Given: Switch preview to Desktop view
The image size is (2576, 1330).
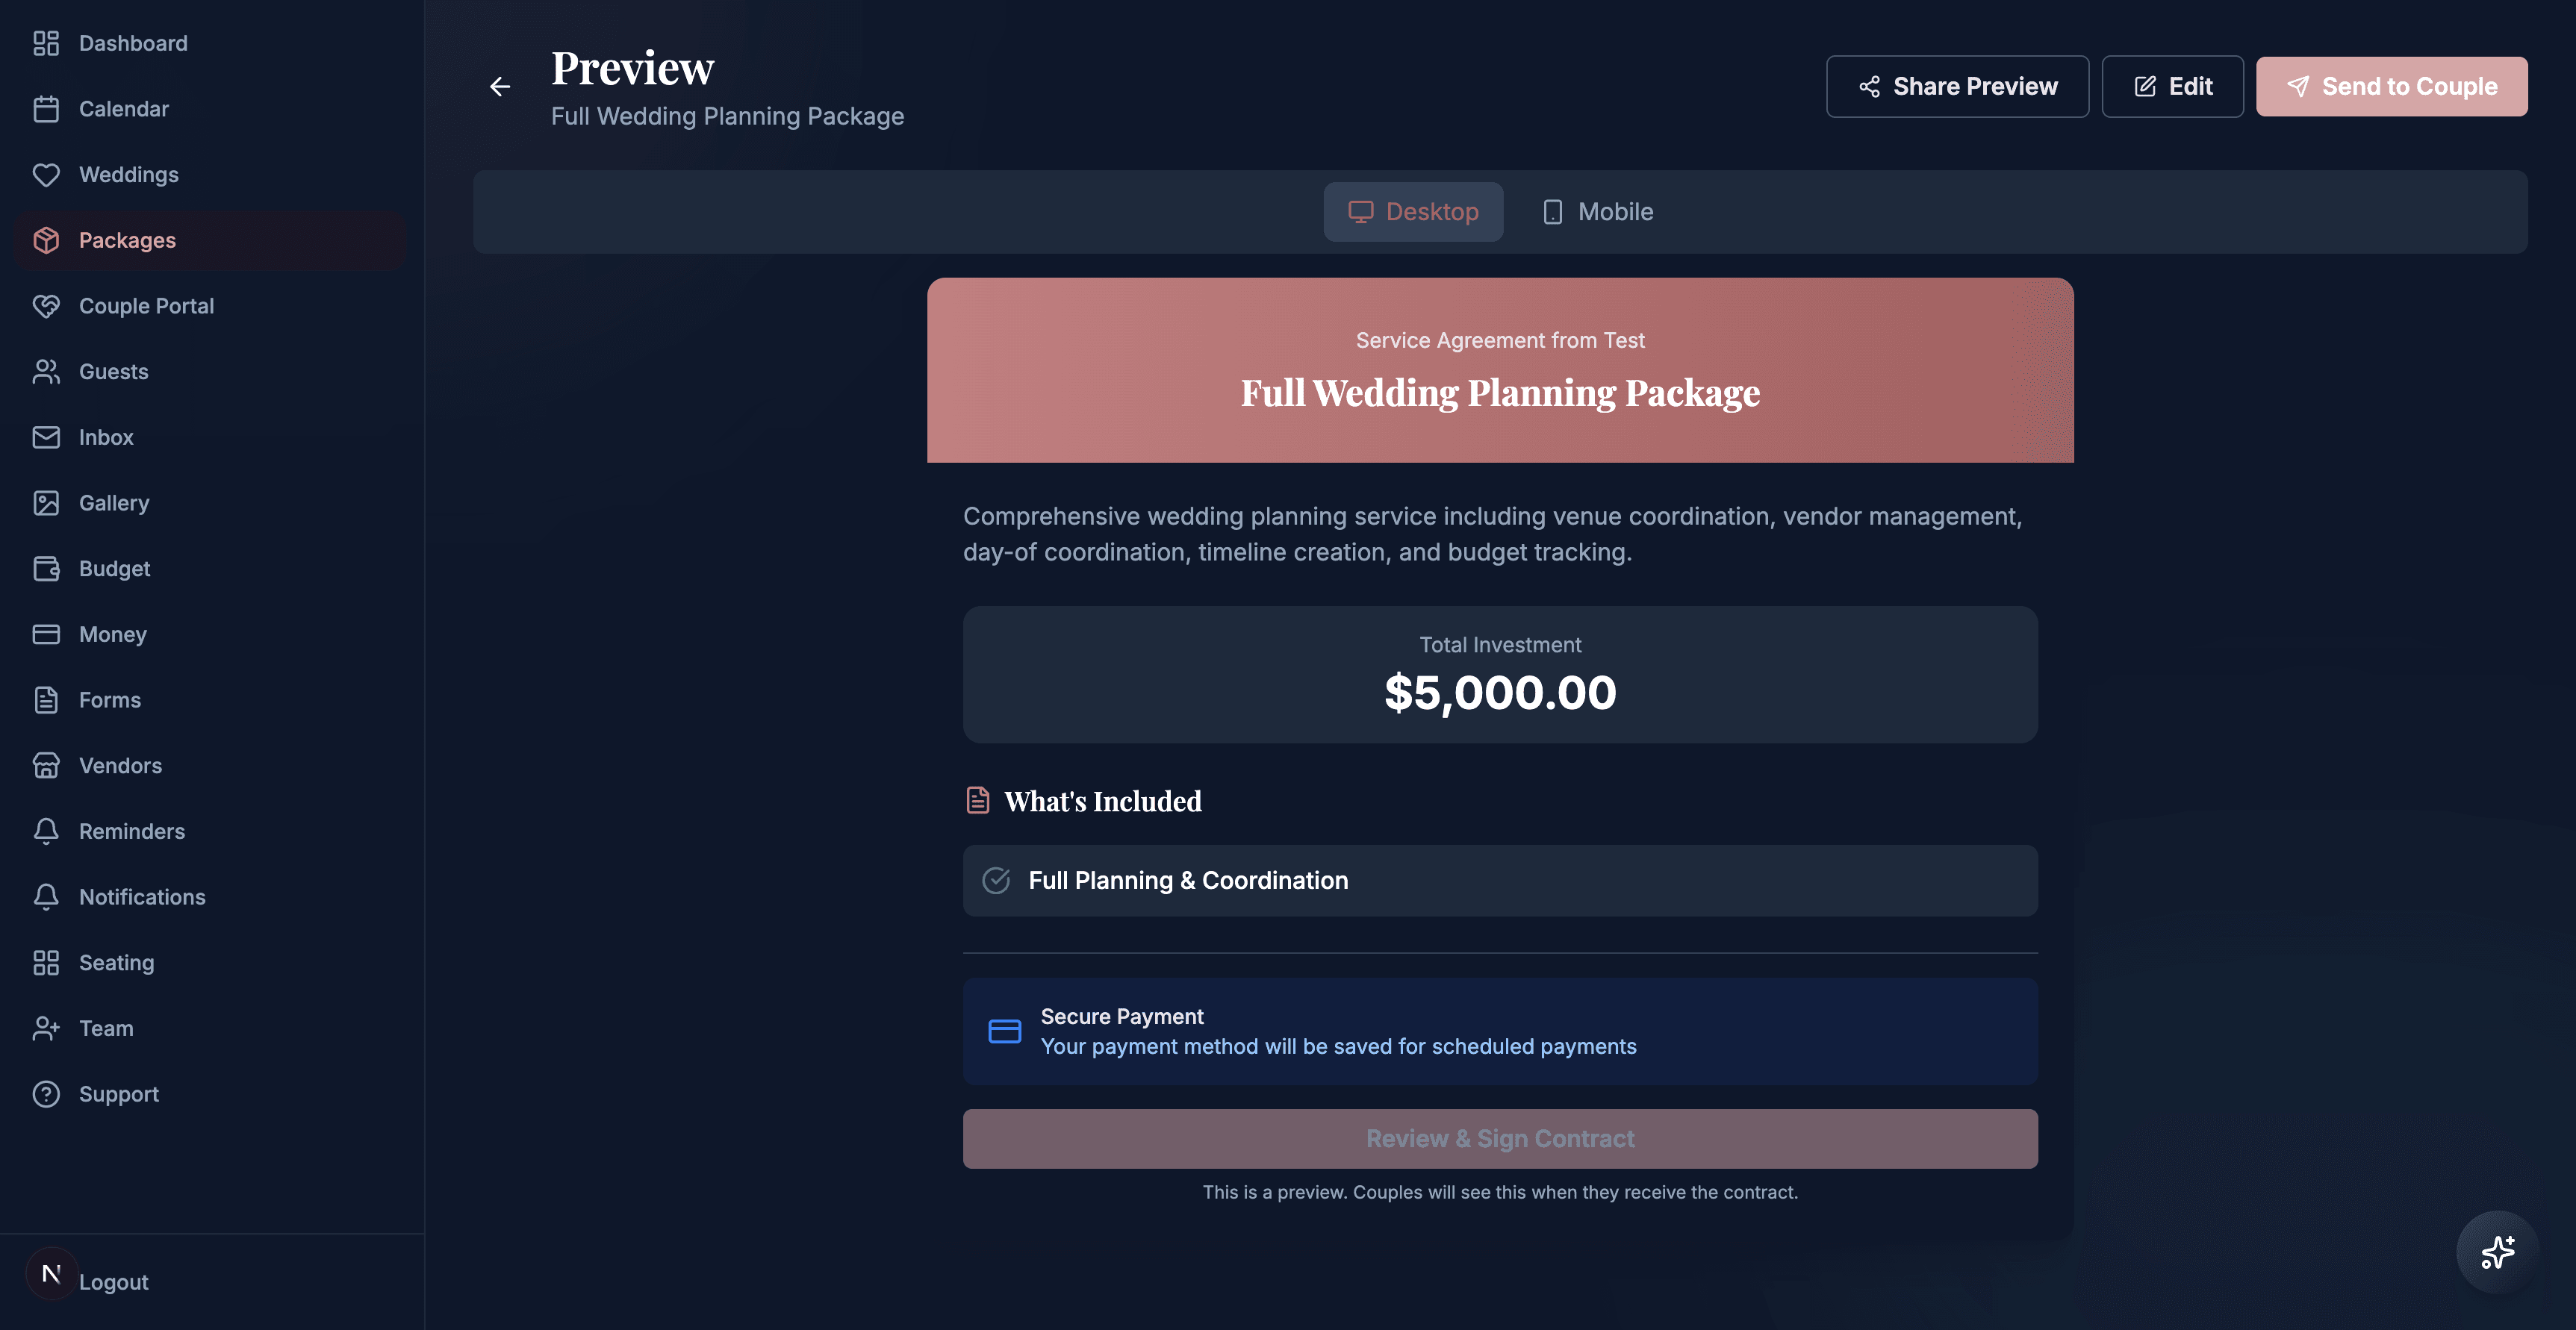Looking at the screenshot, I should click(x=1413, y=210).
